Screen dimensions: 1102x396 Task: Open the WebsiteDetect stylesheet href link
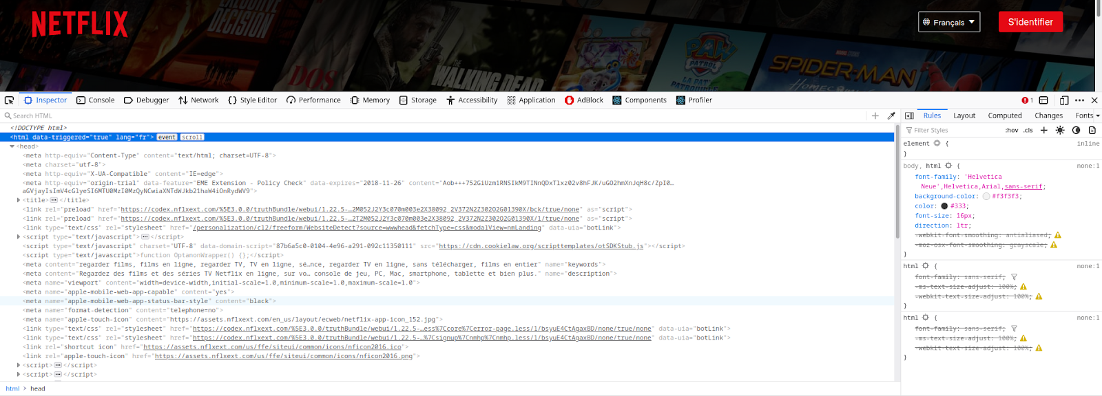pos(366,228)
